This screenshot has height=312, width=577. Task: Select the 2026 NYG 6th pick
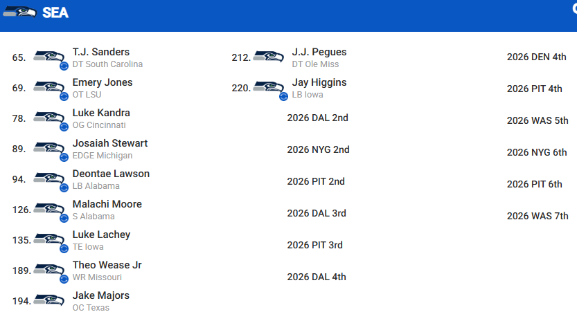click(x=537, y=152)
